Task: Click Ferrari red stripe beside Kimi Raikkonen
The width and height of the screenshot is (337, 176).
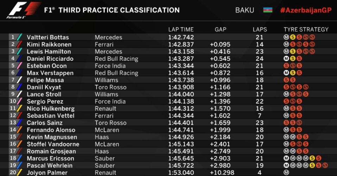Action: [19, 44]
